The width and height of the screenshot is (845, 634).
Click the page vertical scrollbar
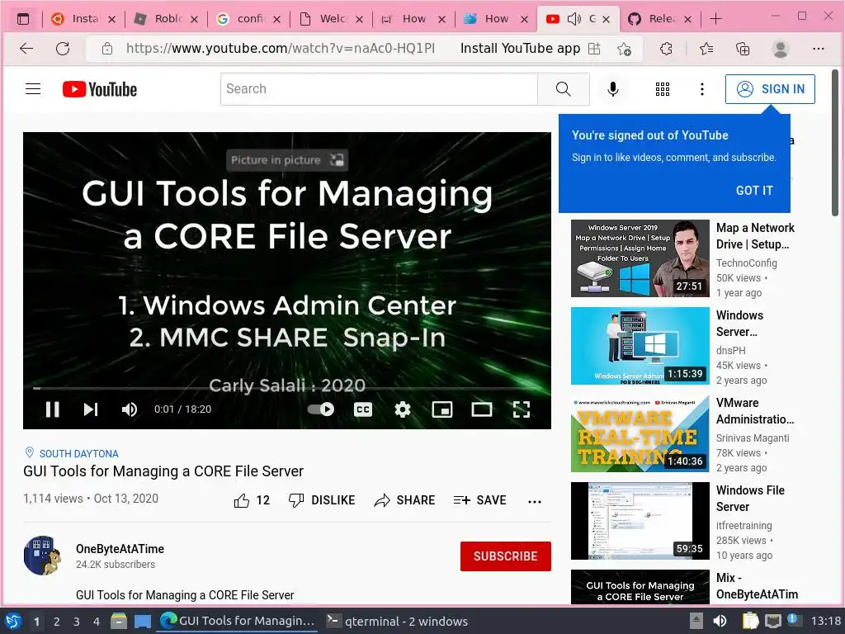(835, 143)
